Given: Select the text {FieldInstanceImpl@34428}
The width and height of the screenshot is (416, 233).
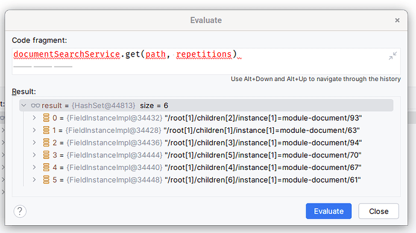Looking at the screenshot, I should pos(113,130).
